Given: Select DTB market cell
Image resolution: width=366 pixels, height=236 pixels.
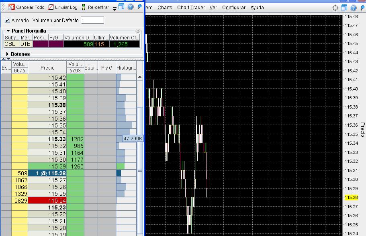Looking at the screenshot, I should click(26, 44).
